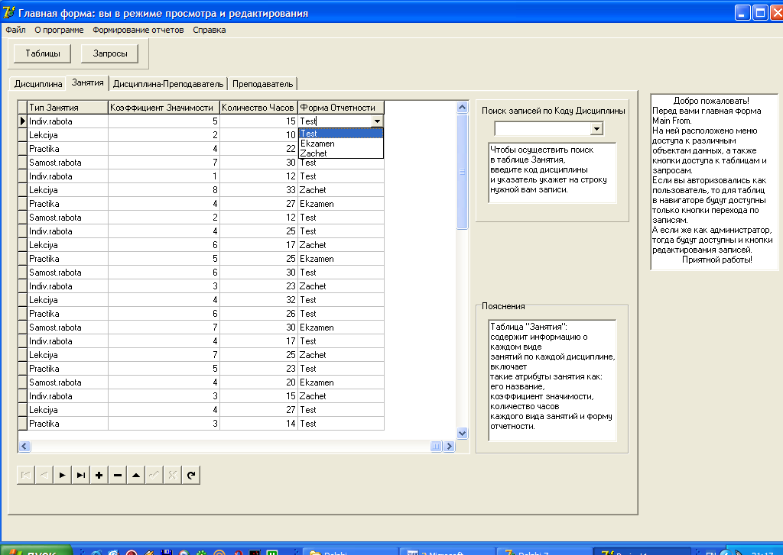783x555 pixels.
Task: Click the grid's vertical scrollbar thumb
Action: (x=462, y=172)
